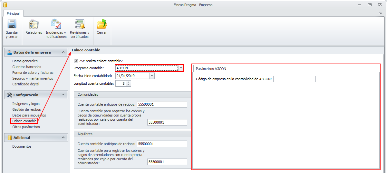Collapse the Configuración section

(x=63, y=95)
